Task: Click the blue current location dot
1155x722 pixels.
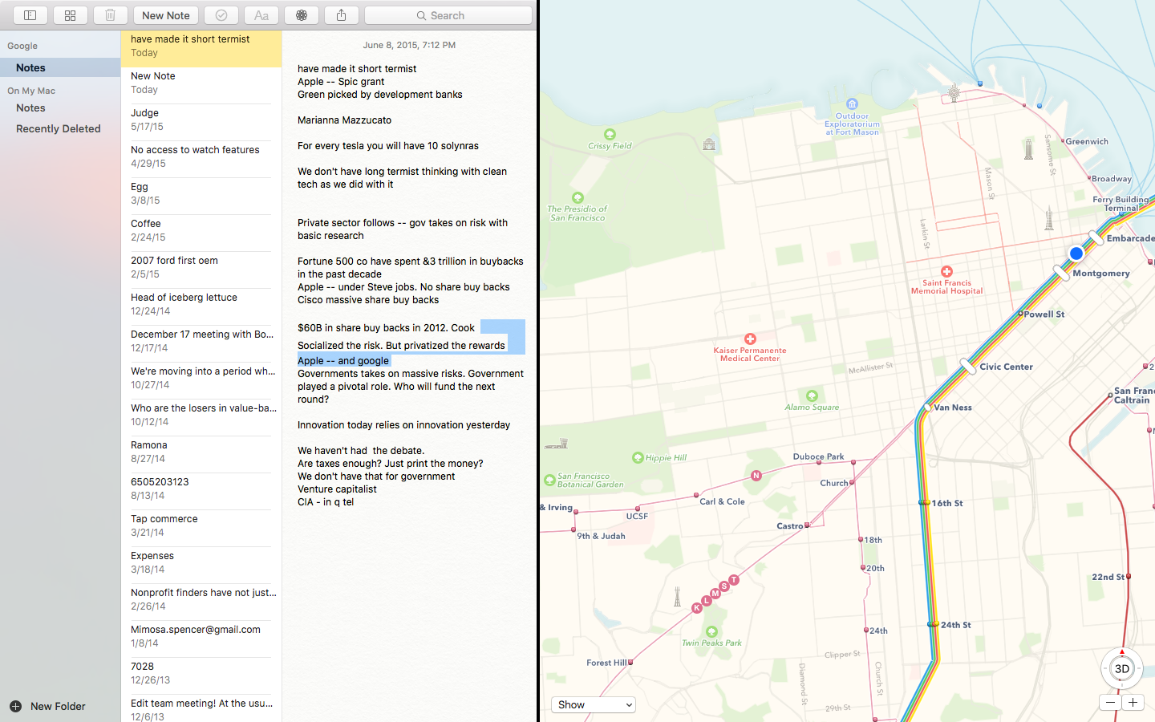Action: point(1076,254)
